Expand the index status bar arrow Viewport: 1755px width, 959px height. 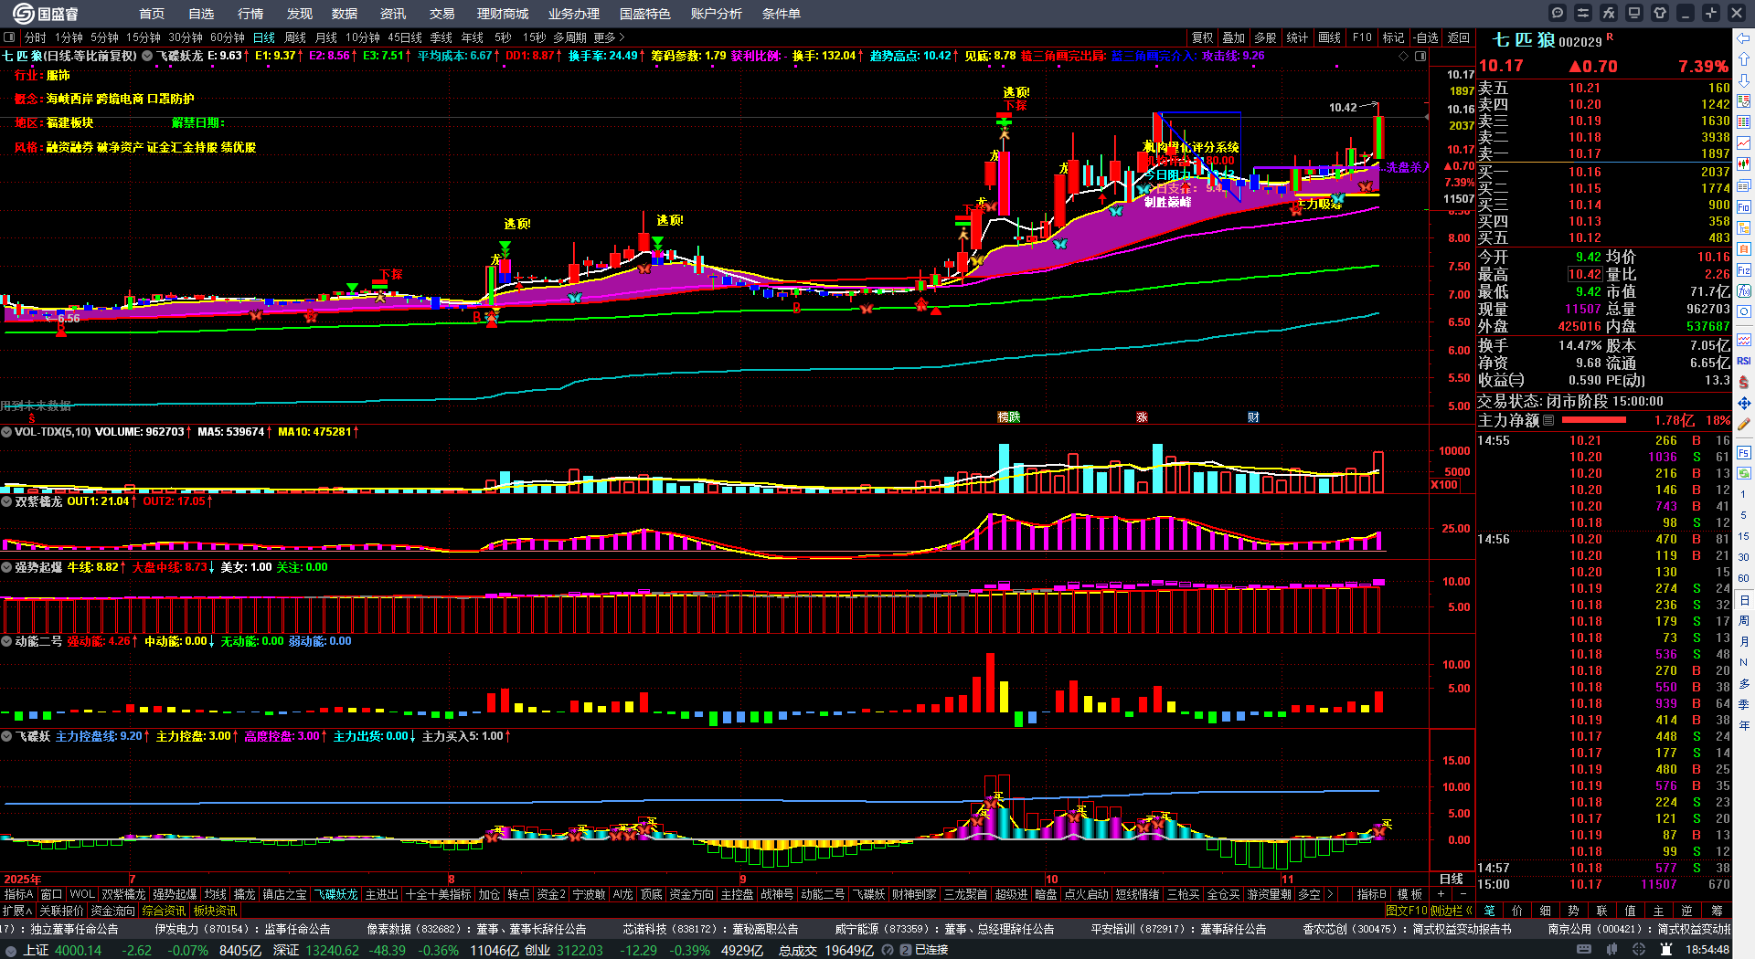[x=10, y=951]
